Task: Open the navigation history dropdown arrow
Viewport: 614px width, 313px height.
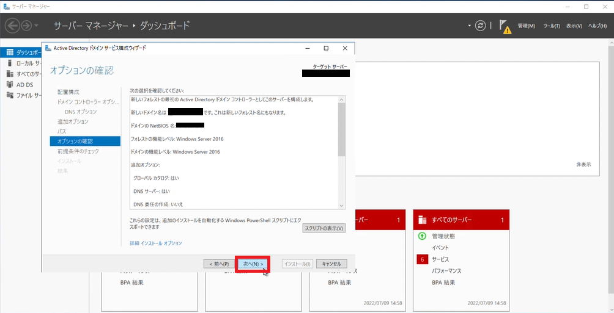Action: pos(37,26)
